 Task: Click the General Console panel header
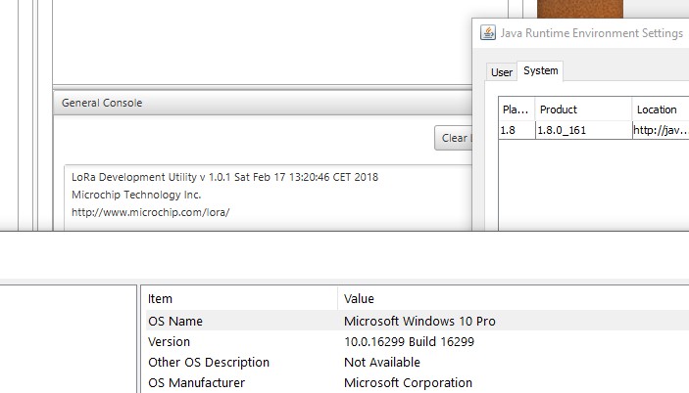pyautogui.click(x=263, y=103)
